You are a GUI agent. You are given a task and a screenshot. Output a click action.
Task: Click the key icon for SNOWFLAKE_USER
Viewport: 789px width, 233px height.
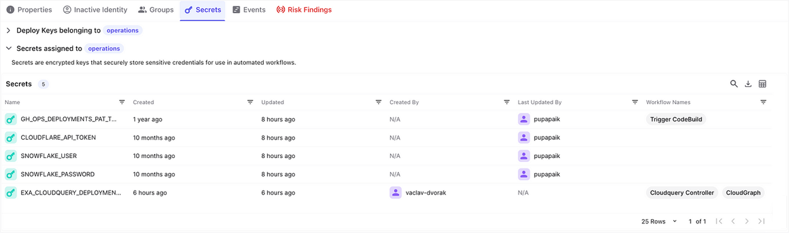click(x=11, y=156)
